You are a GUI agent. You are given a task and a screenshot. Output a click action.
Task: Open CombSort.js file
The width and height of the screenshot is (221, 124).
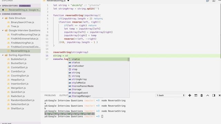click(18, 72)
